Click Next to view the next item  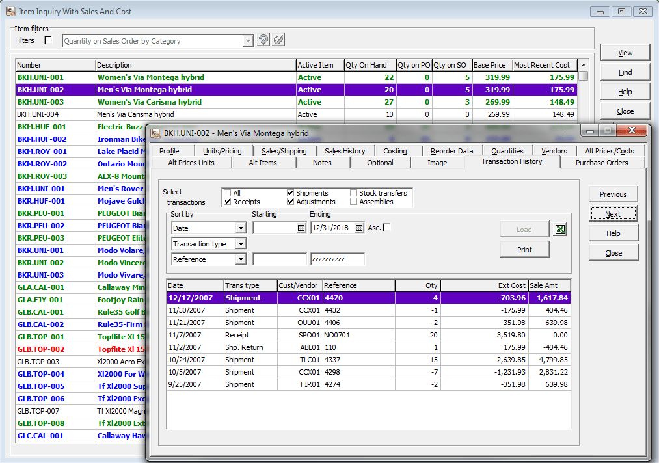(x=612, y=213)
